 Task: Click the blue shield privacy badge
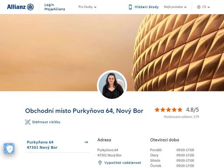[x=9, y=148]
